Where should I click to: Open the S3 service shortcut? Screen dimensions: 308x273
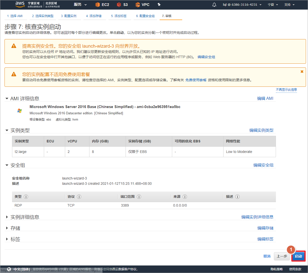click(x=122, y=5)
